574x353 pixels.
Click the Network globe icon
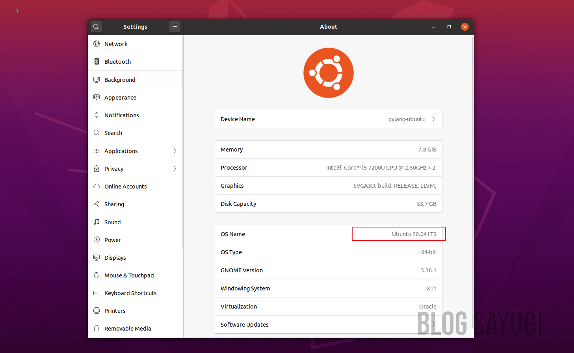click(97, 44)
